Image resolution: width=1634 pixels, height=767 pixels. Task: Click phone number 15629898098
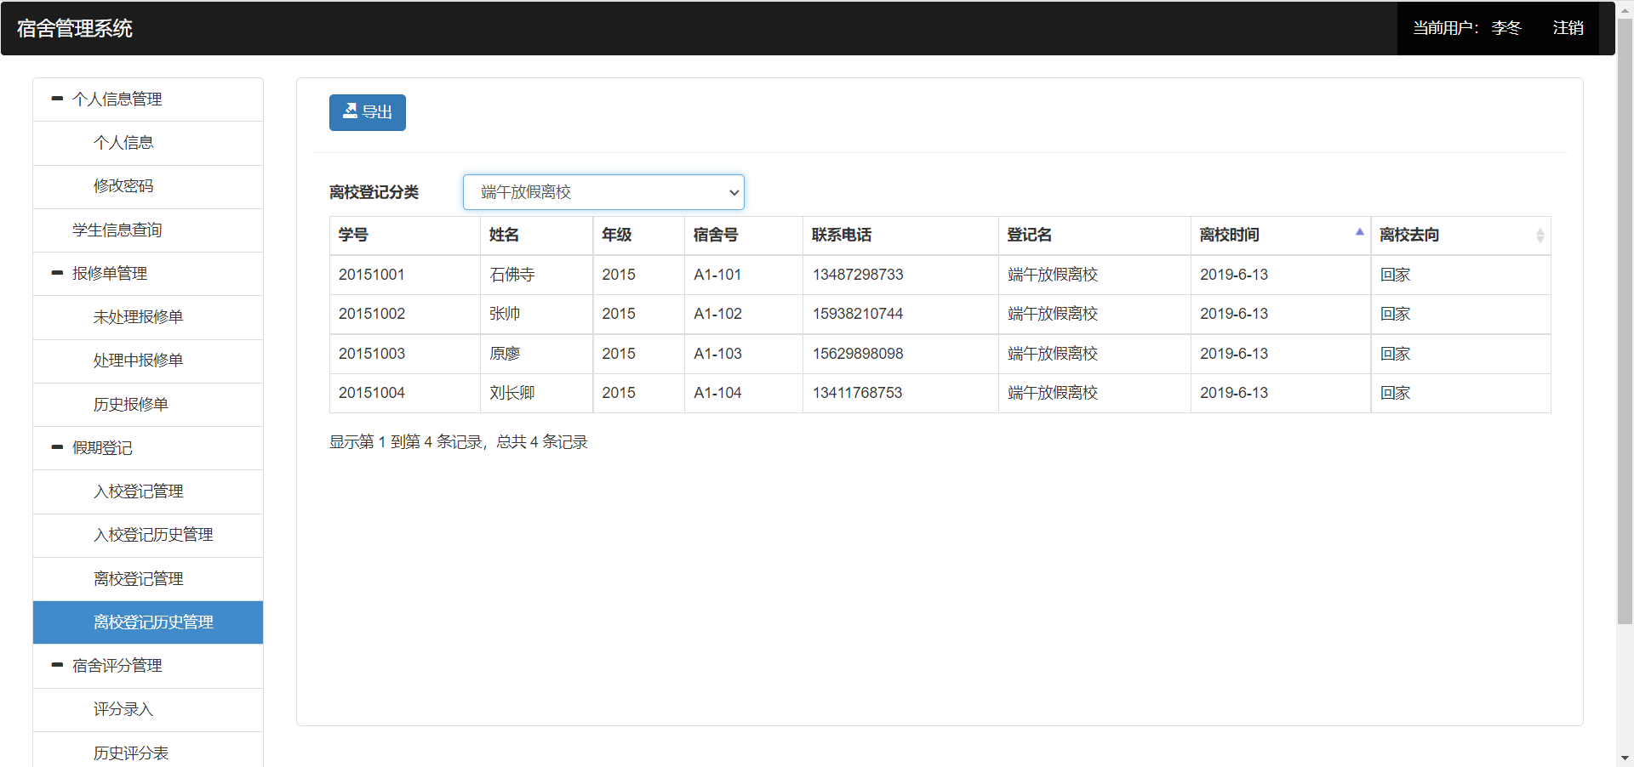click(857, 354)
